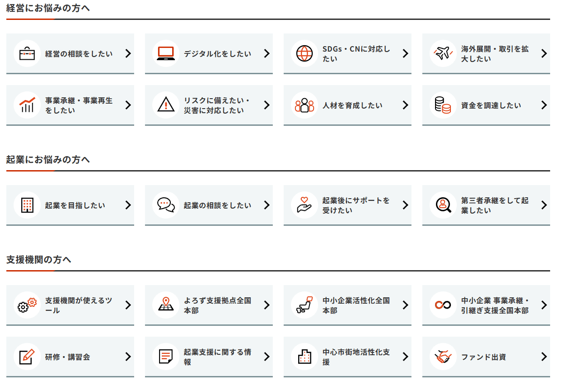Click the speech bubbles icon for 起業の相談
561x381 pixels.
point(166,205)
